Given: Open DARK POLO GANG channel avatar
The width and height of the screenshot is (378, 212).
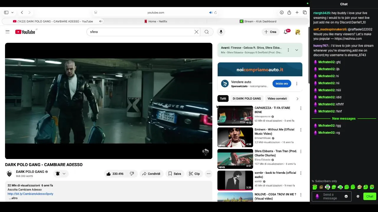Looking at the screenshot, I should [9, 174].
